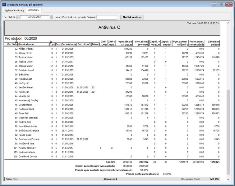Select employee Kudrna Petr
The height and width of the screenshot is (186, 235).
tap(25, 122)
